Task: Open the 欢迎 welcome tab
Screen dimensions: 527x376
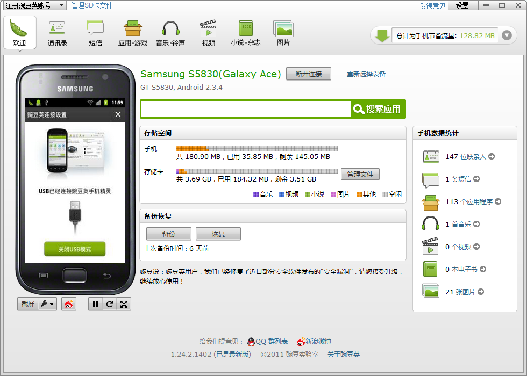Action: point(19,33)
